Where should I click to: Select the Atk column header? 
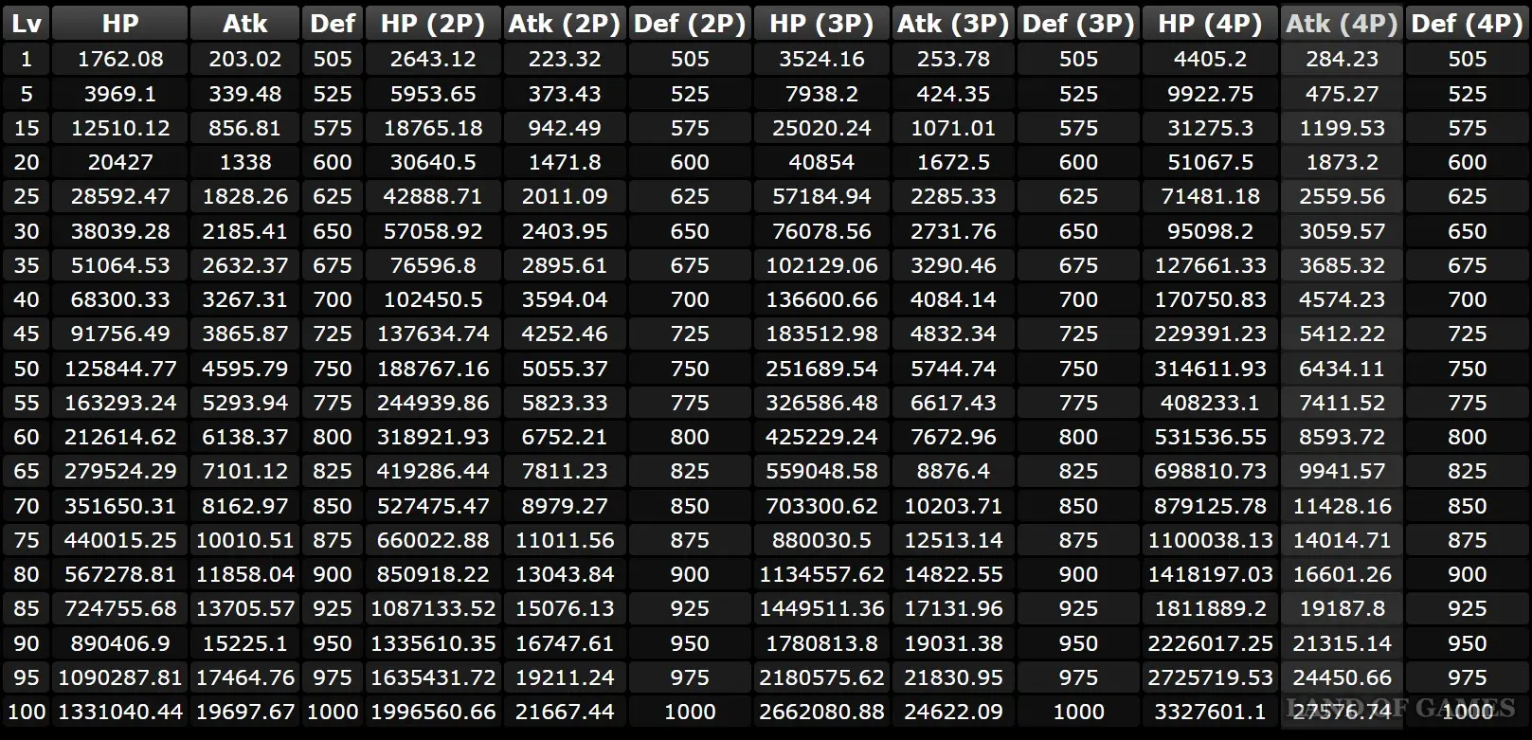(244, 24)
